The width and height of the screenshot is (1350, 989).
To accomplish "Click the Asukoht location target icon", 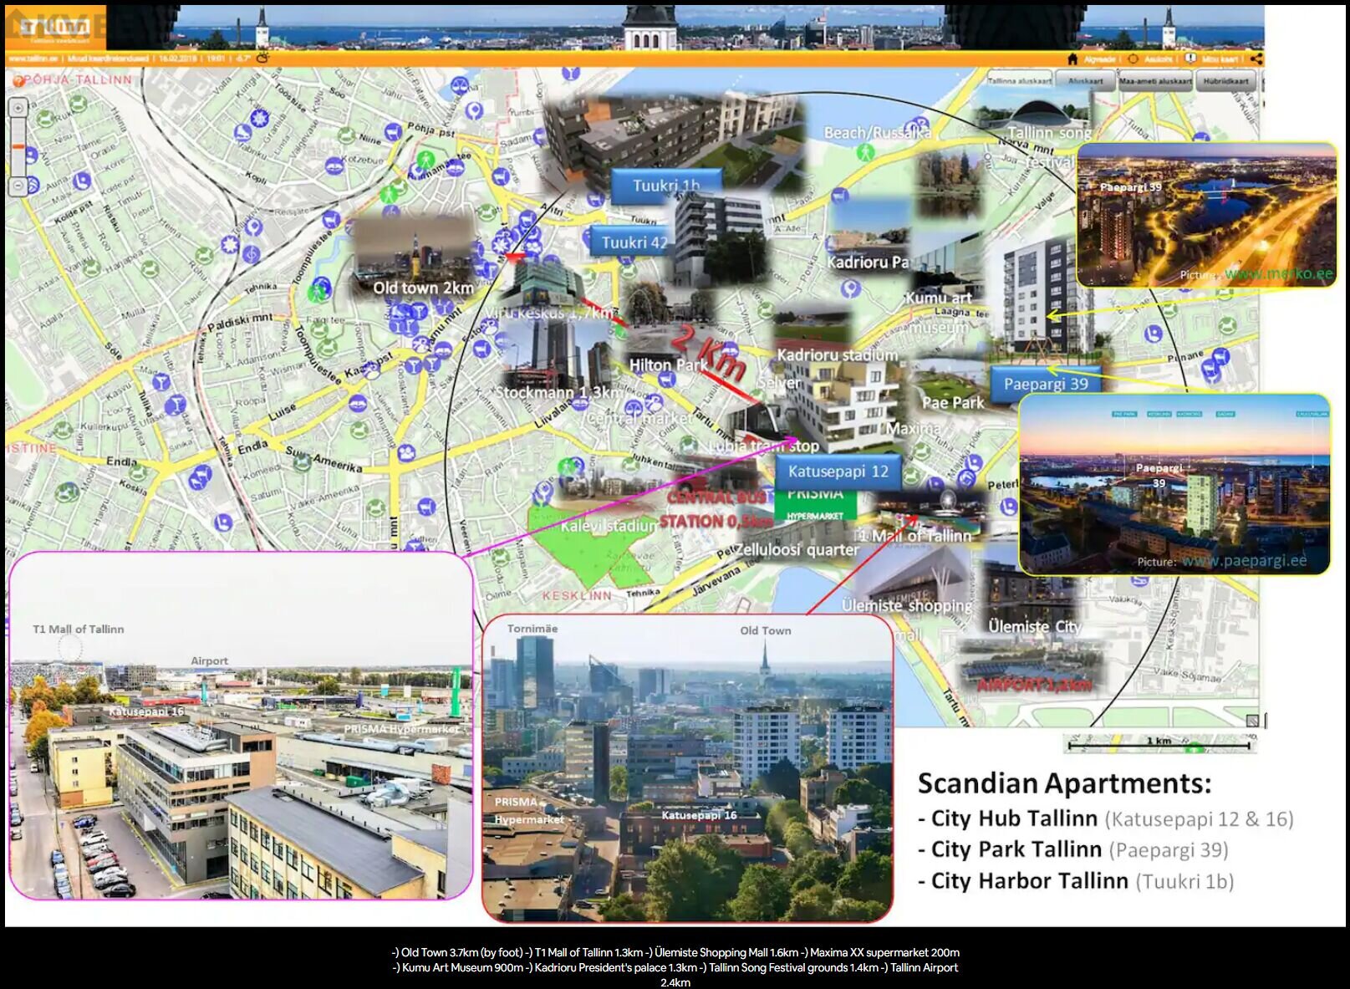I will coord(1133,59).
